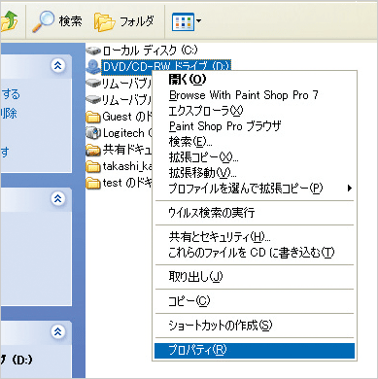Click the takashi_ka folder icon
The width and height of the screenshot is (378, 379).
[x=93, y=166]
